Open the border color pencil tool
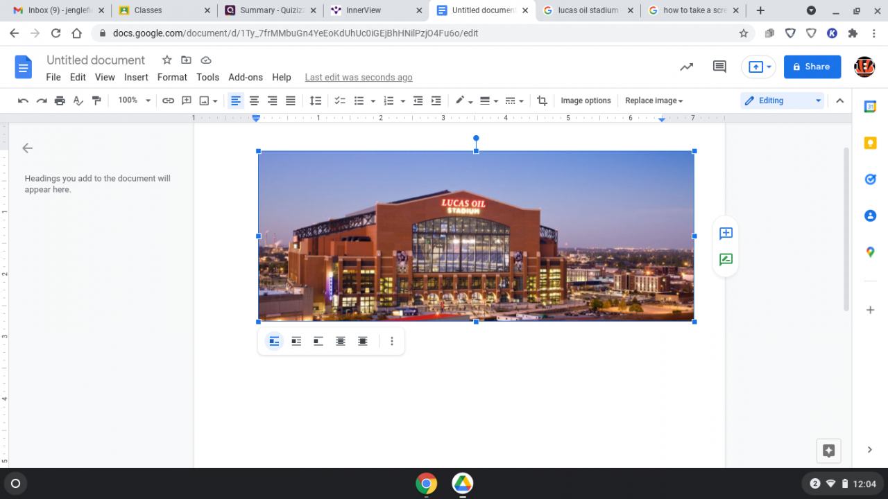 [460, 100]
